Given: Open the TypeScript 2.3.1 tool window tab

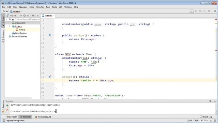Looking at the screenshot, I should (x=43, y=117).
